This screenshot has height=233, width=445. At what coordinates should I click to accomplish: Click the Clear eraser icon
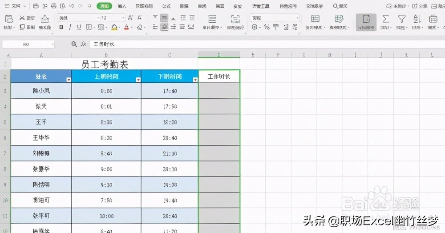pos(140,27)
